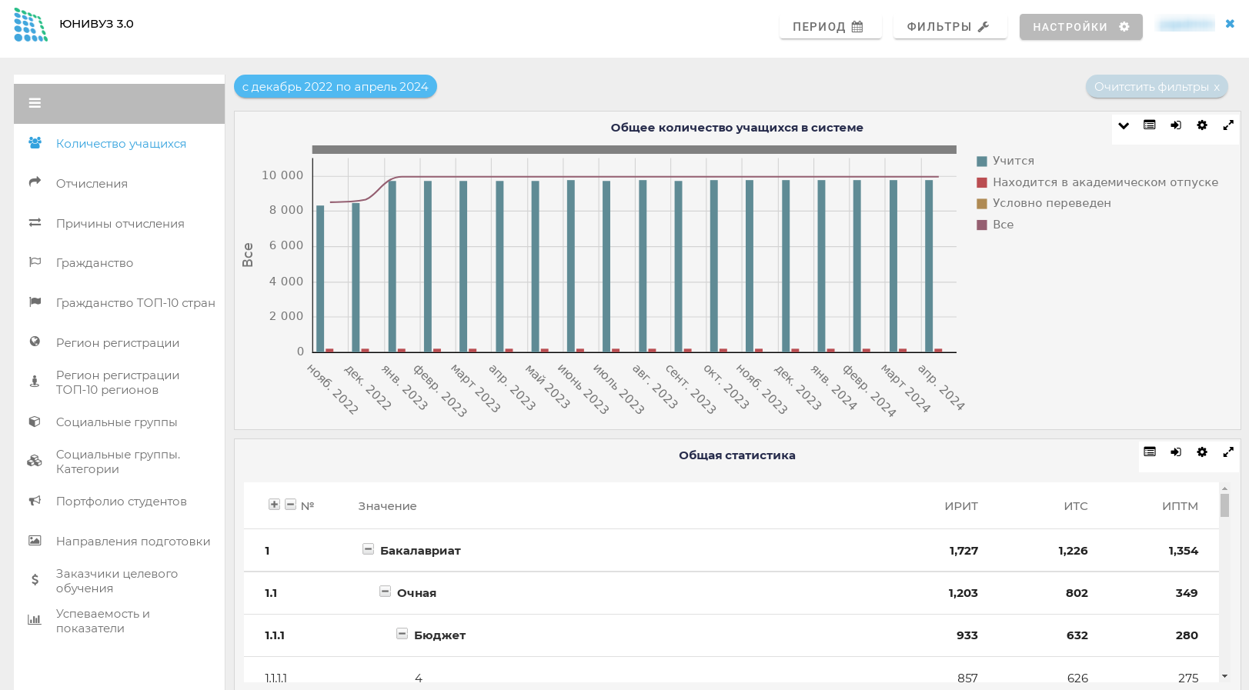Viewport: 1249px width, 690px height.
Task: Click the share arrow icon beside Отчисления
Action: [35, 182]
